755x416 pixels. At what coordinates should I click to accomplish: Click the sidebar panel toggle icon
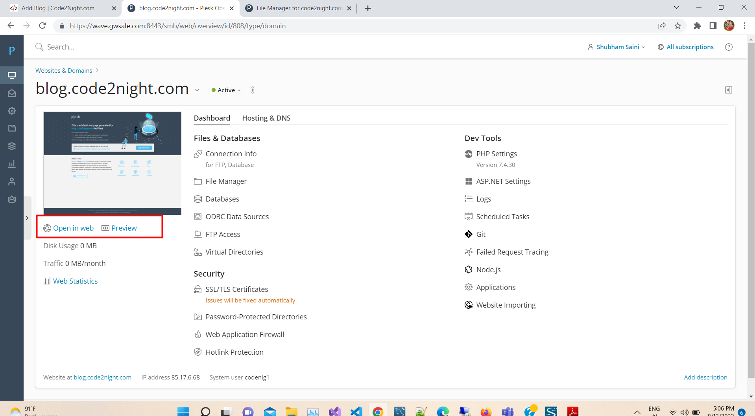coord(729,90)
